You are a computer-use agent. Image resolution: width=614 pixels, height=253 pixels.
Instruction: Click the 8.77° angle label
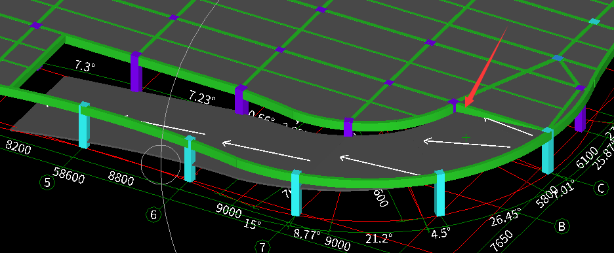[x=307, y=235]
